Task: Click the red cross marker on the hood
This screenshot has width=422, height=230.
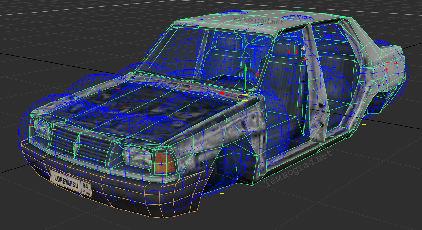Action: (x=118, y=88)
